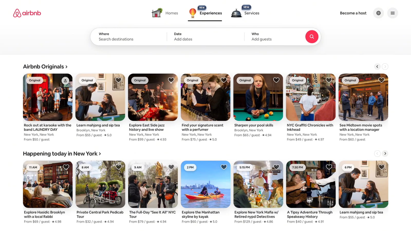This screenshot has height=231, width=411.
Task: Expand Happening today in New York
Action: tap(61, 153)
